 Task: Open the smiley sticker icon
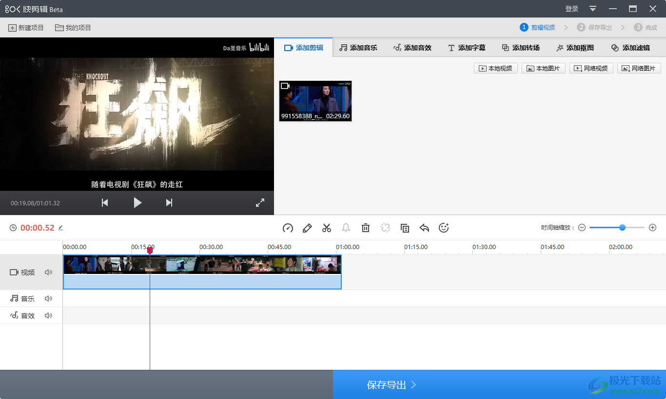(444, 228)
